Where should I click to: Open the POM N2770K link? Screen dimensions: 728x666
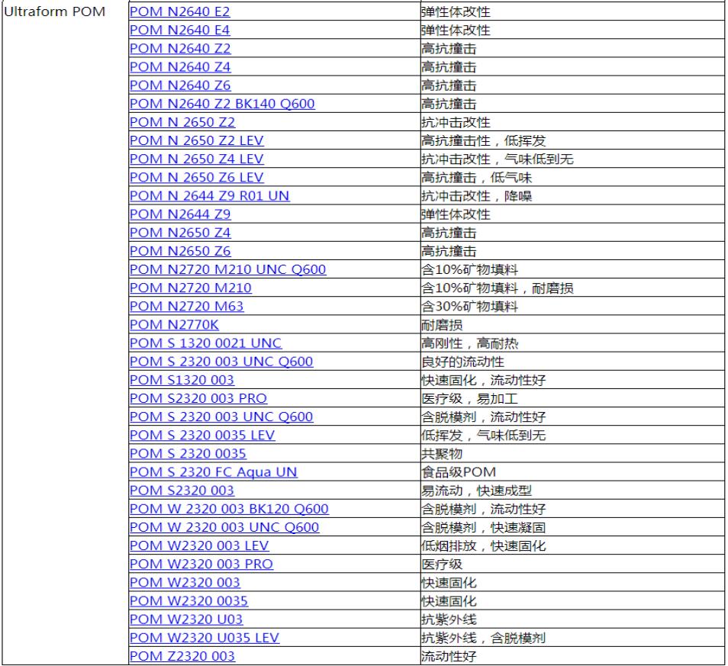[174, 325]
